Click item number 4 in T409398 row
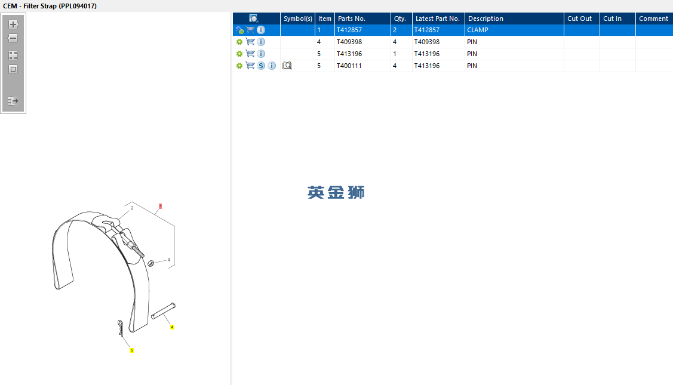The image size is (673, 385). [325, 42]
